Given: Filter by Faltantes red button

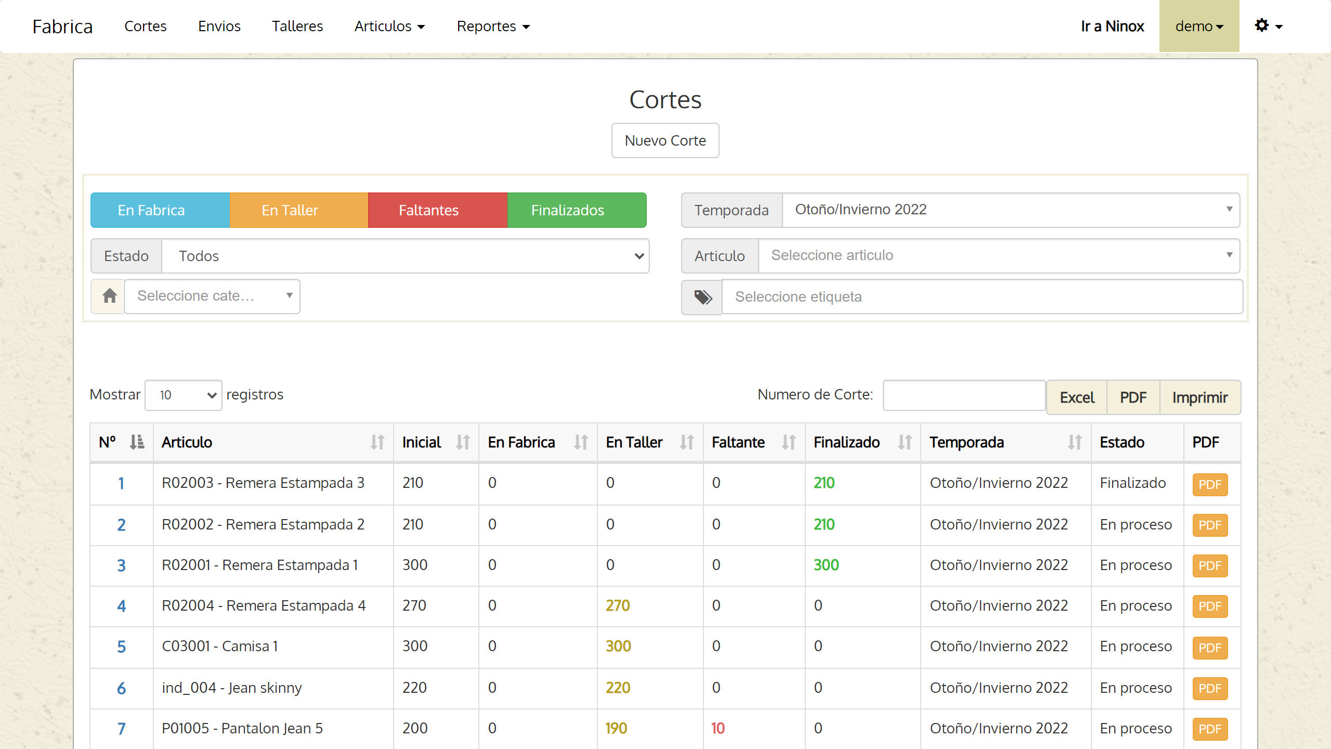Looking at the screenshot, I should tap(438, 210).
